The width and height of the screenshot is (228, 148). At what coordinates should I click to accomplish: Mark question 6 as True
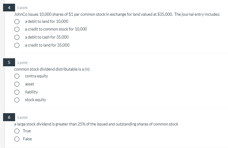[17, 131]
